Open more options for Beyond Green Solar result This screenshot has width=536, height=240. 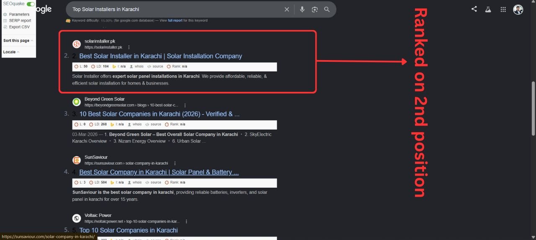pos(185,105)
